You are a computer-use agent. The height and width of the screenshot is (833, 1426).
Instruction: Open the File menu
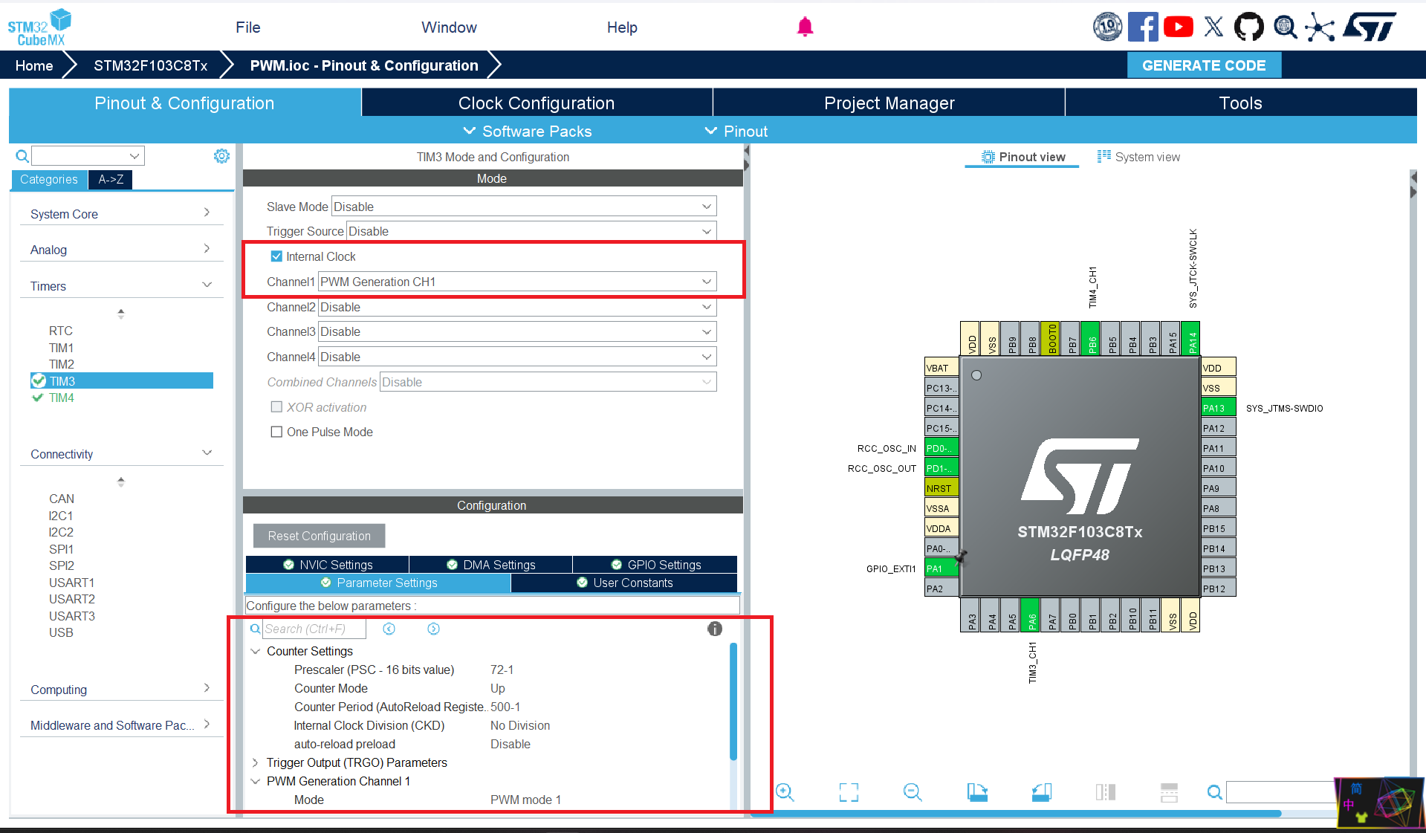(x=248, y=27)
